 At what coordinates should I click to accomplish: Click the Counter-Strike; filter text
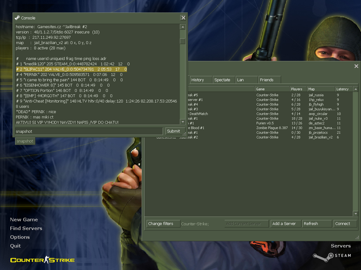click(195, 224)
